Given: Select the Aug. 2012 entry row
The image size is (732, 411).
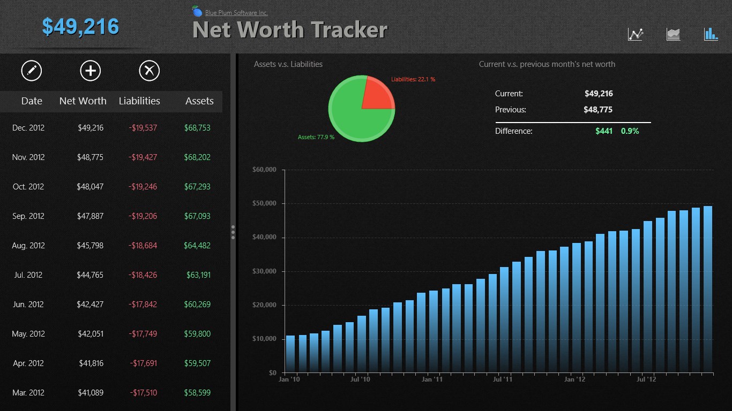Looking at the screenshot, I should pos(111,246).
